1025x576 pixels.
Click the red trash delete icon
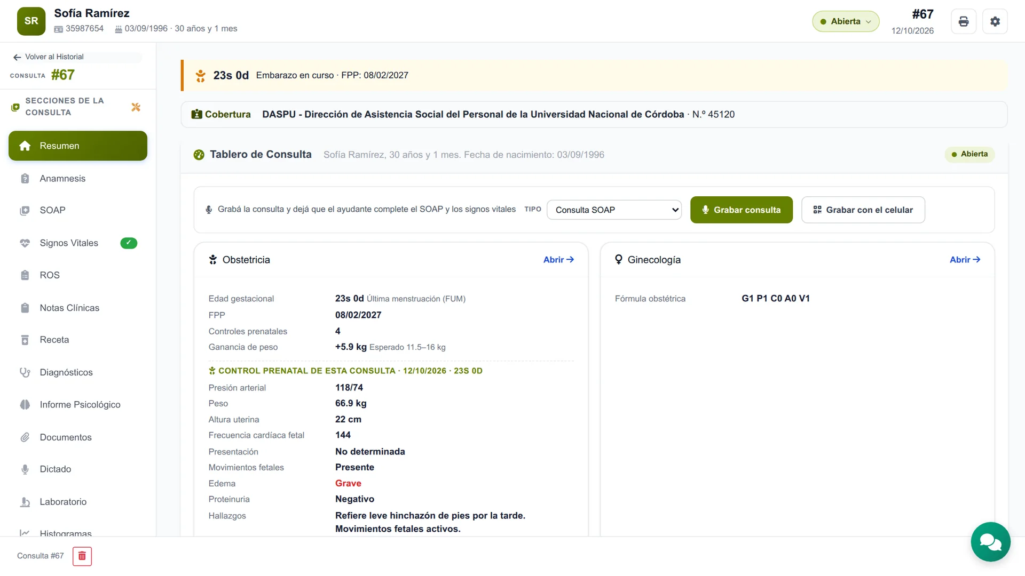click(x=82, y=556)
